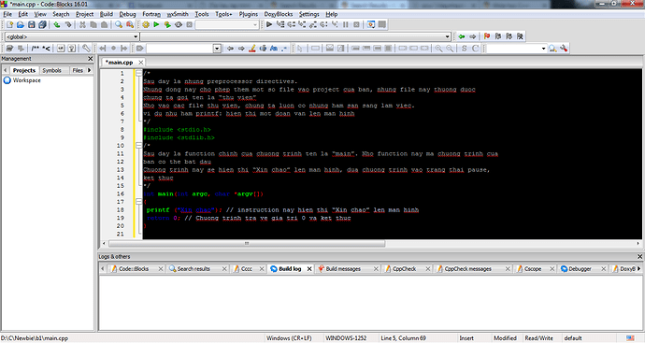Close the Management panel
645x343 pixels.
click(91, 59)
